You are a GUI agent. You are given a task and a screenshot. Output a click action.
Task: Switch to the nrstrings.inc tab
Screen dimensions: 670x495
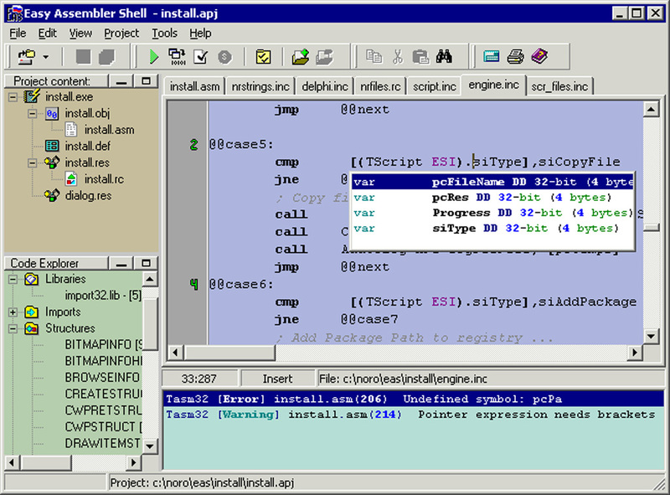point(260,86)
